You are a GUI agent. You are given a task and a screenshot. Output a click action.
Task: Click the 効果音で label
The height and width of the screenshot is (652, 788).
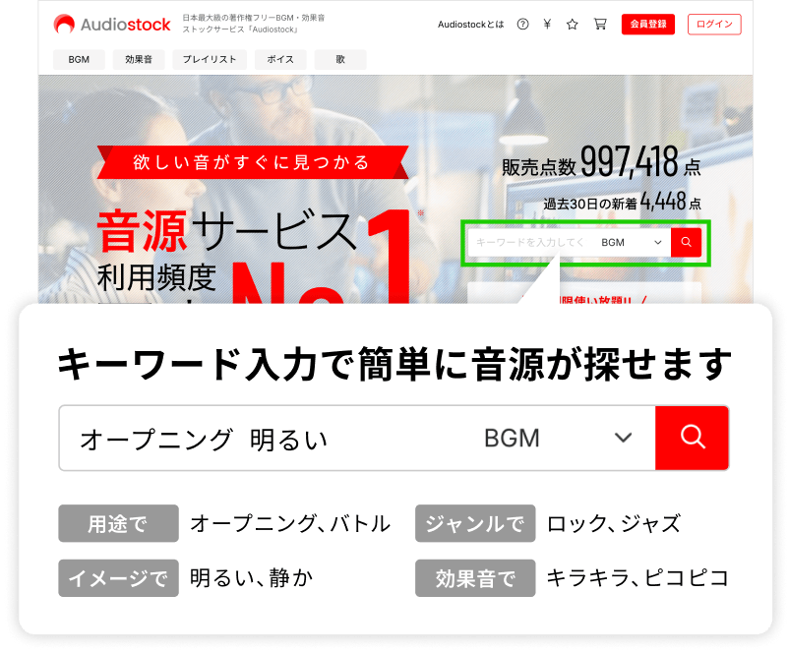click(475, 578)
